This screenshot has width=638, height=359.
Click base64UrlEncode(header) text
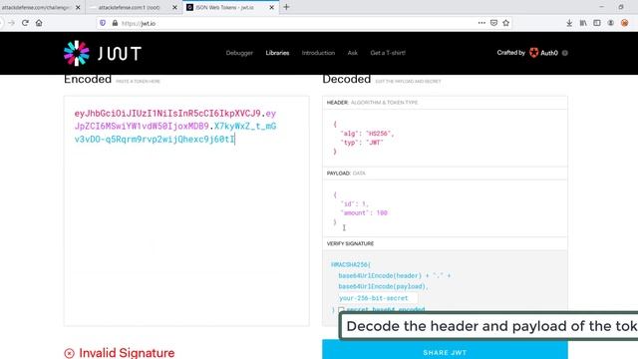pos(380,275)
